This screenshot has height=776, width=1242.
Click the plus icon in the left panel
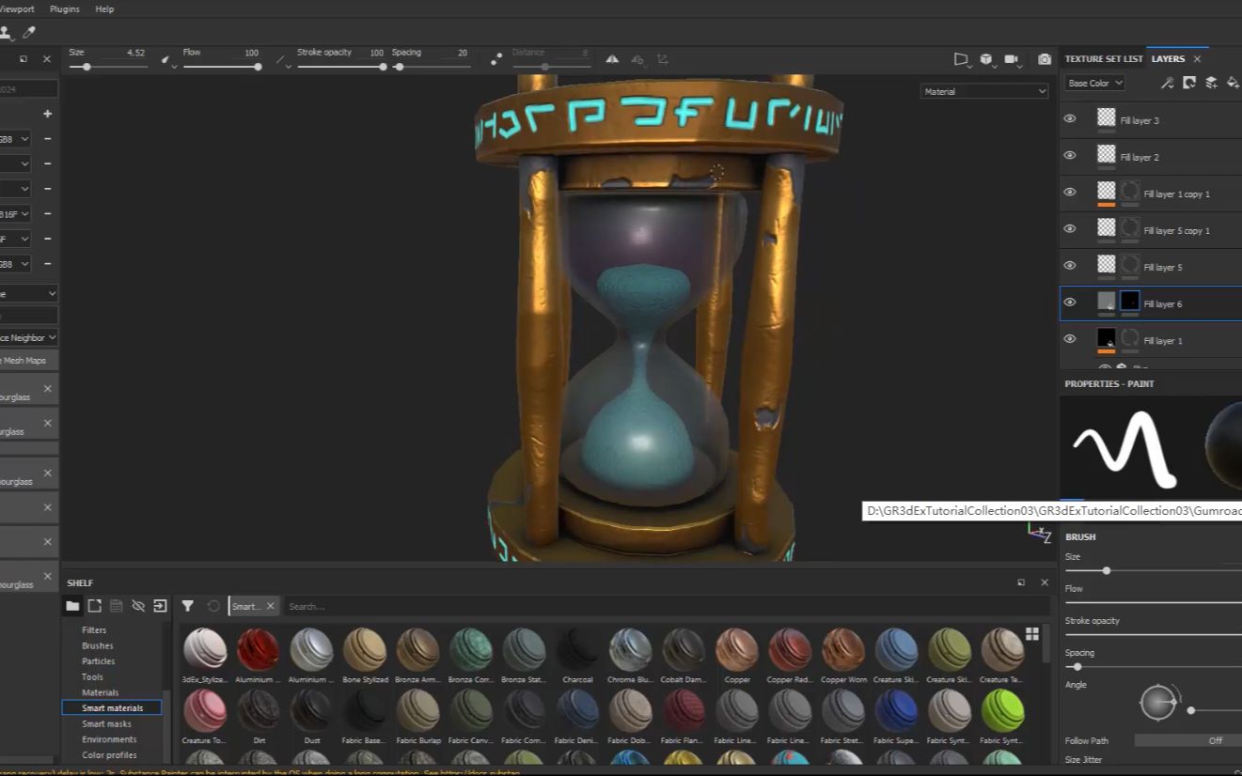pos(47,114)
